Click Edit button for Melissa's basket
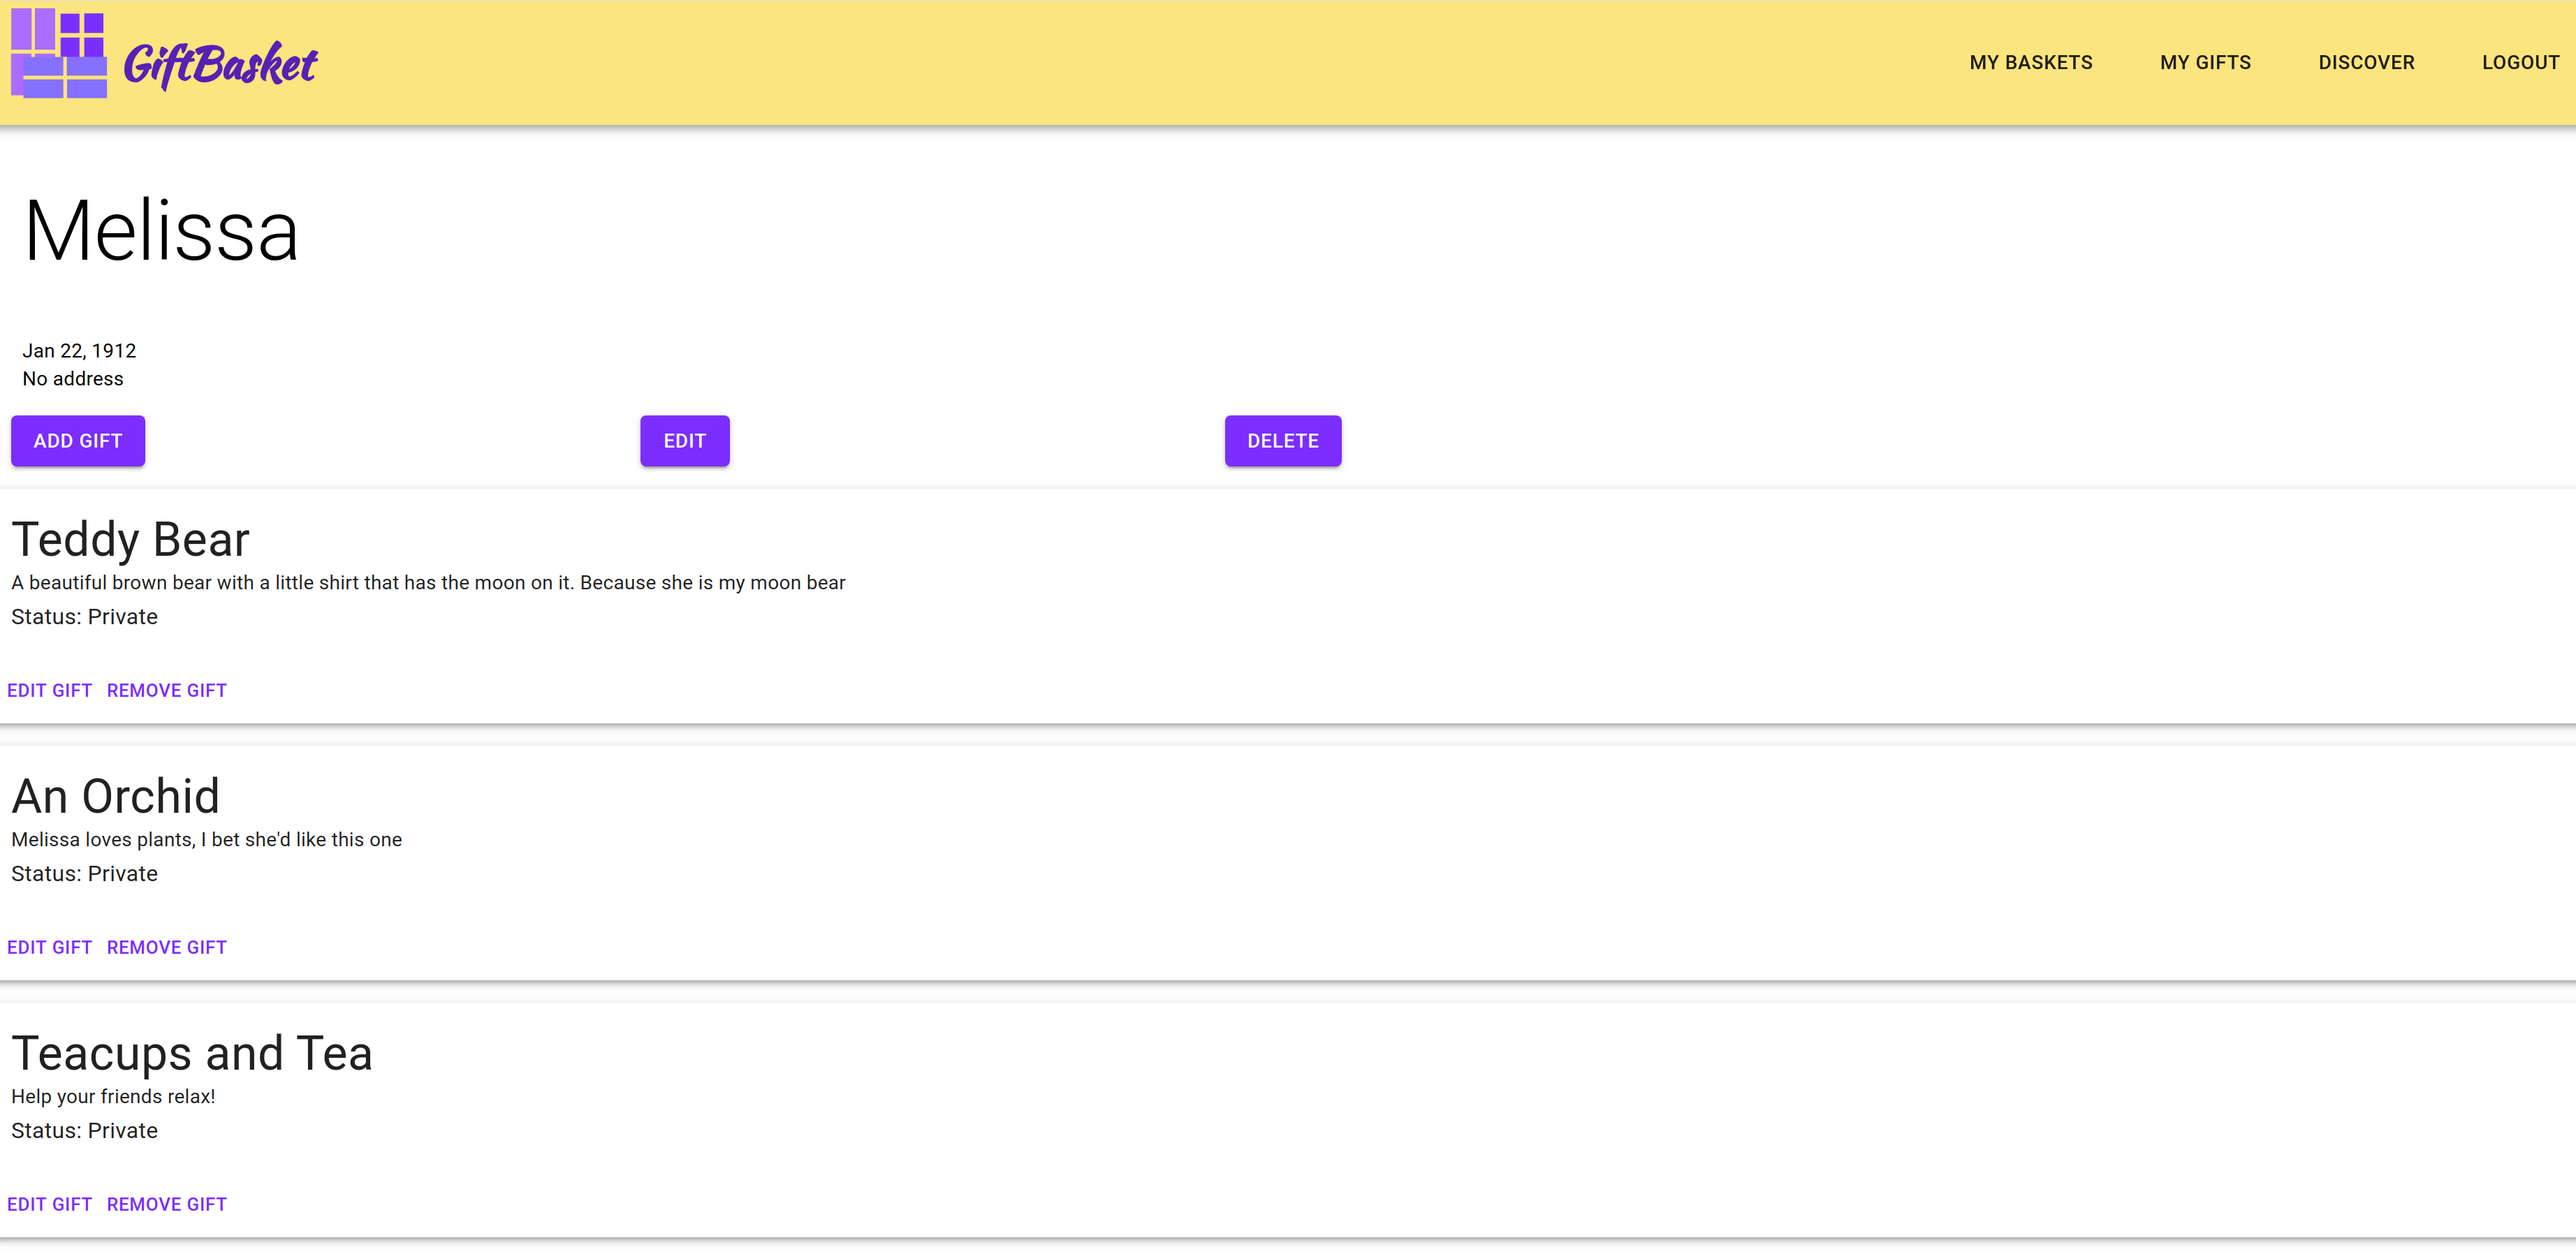 pos(684,441)
